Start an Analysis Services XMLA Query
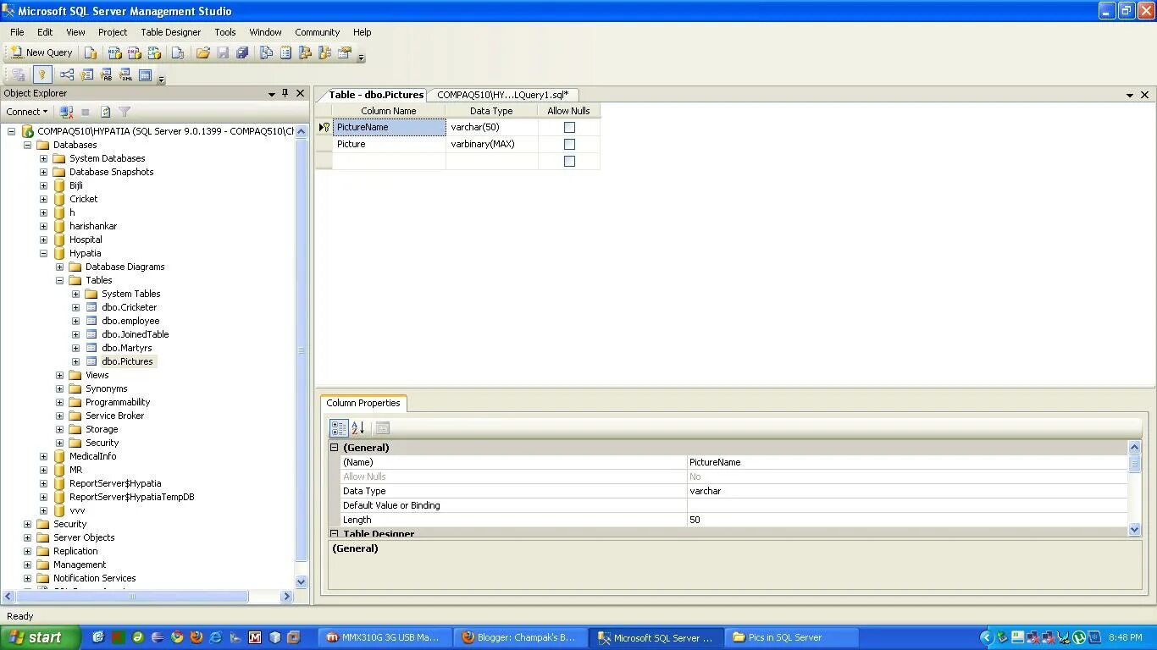 tap(154, 52)
